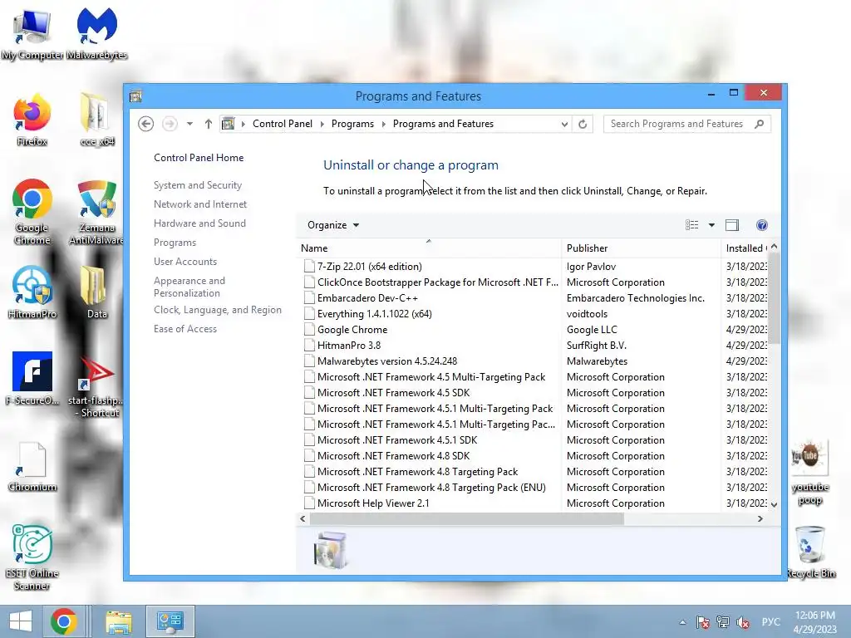Sort by the Publisher column header

(x=642, y=248)
